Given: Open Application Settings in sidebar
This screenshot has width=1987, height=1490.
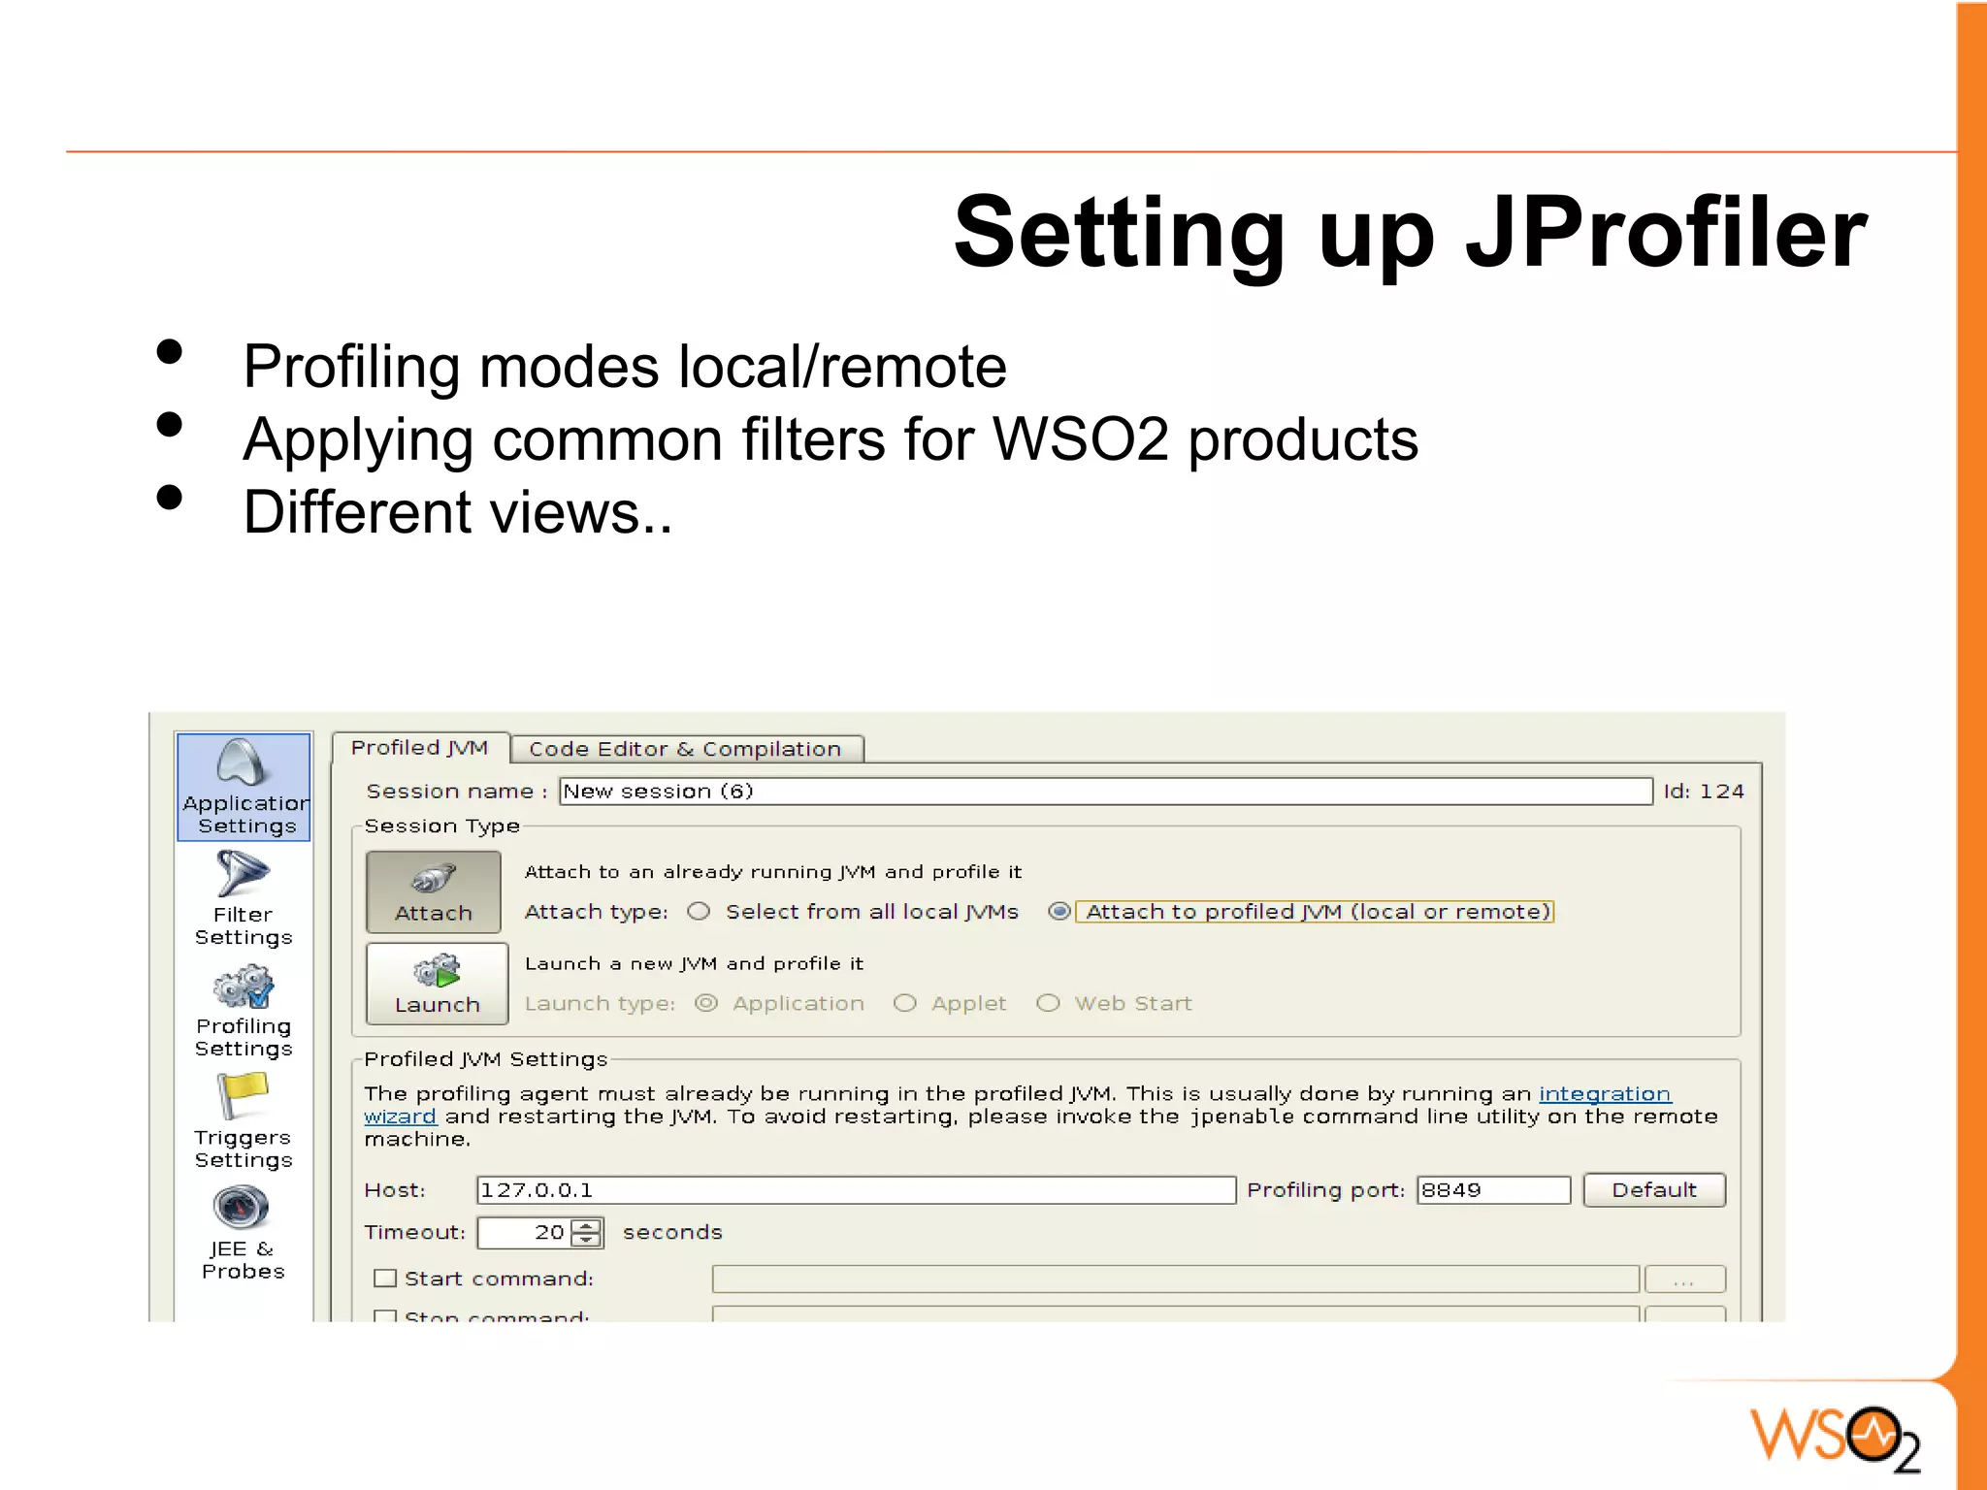Looking at the screenshot, I should (x=244, y=787).
